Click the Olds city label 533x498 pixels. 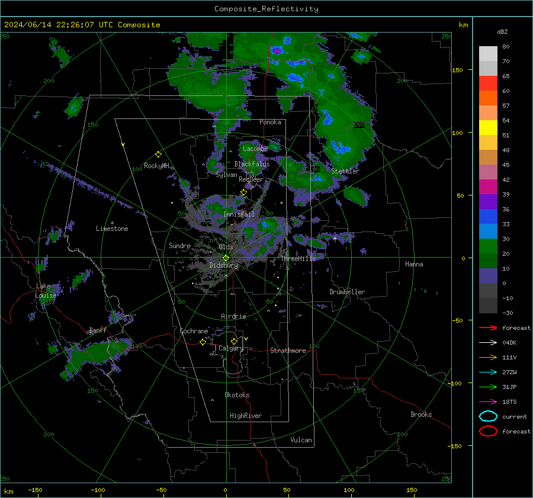226,247
